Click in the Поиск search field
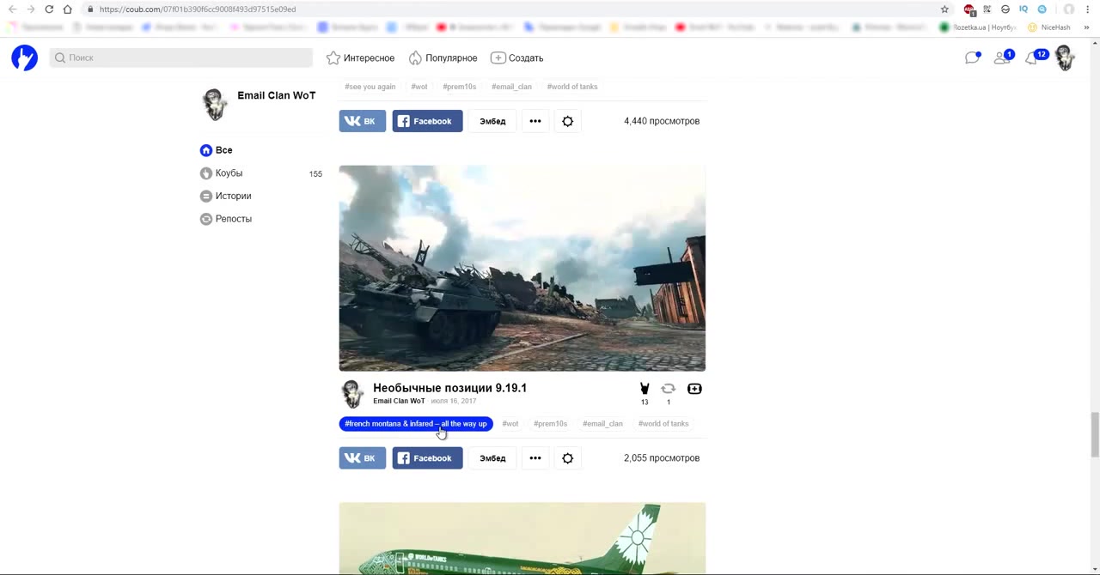This screenshot has width=1100, height=575. point(181,57)
